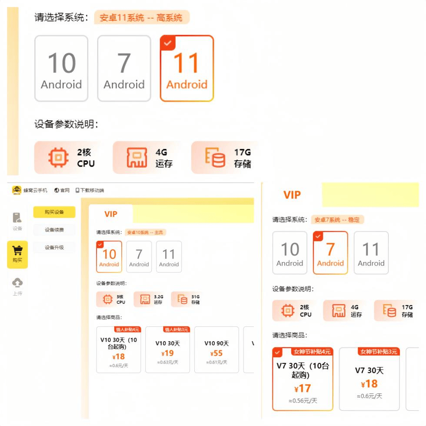Click the 2核 CPU chip icon in top panel

[58, 157]
